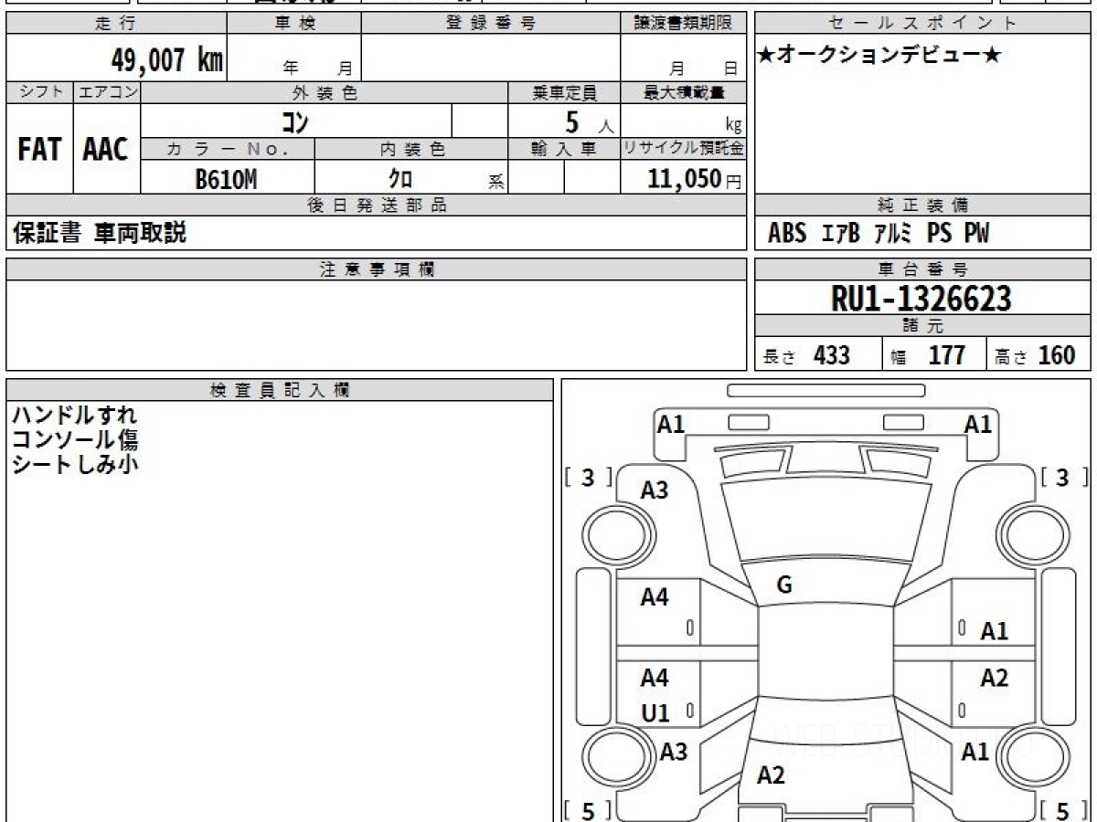Select the 最大積載量 header
1097x822 pixels.
click(x=683, y=92)
